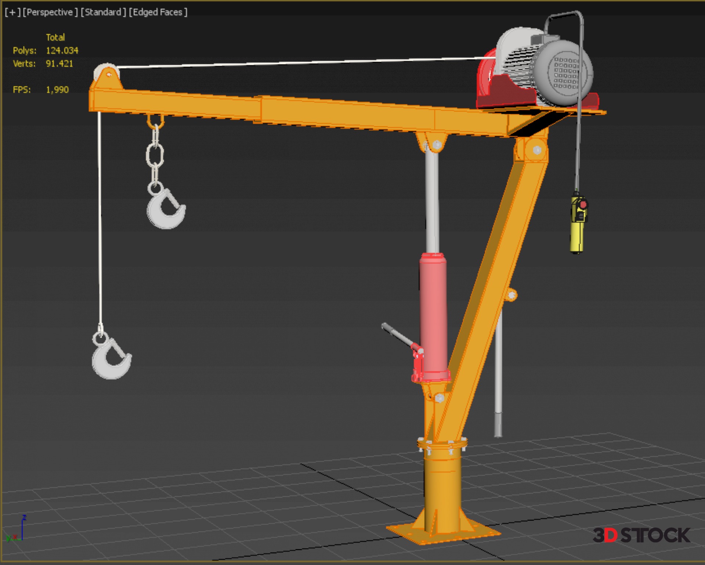
Task: Click the Perspective viewport label menu
Action: [x=50, y=12]
